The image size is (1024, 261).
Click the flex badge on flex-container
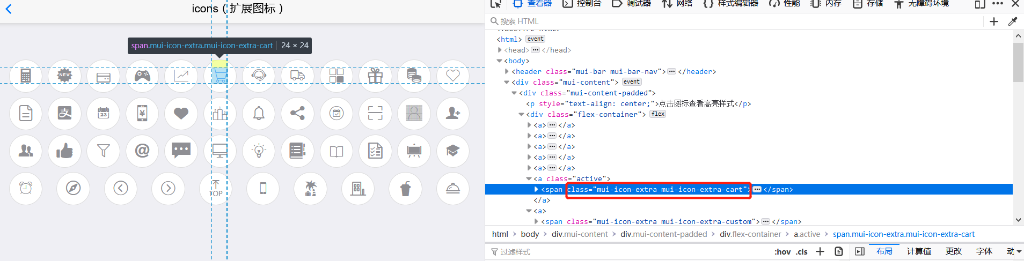pos(658,114)
